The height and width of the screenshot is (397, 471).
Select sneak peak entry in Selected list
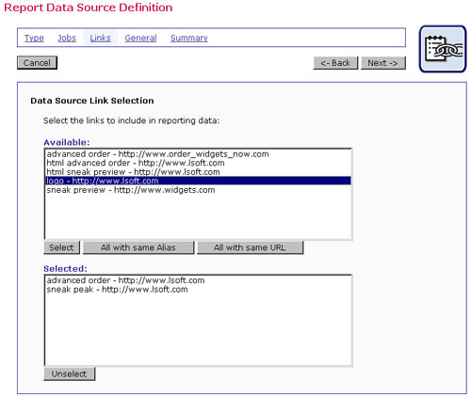pos(198,290)
